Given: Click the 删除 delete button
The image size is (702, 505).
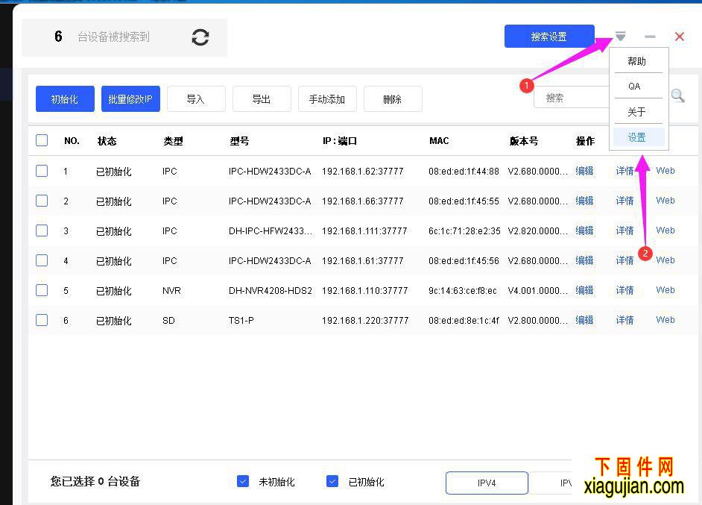Looking at the screenshot, I should [393, 98].
